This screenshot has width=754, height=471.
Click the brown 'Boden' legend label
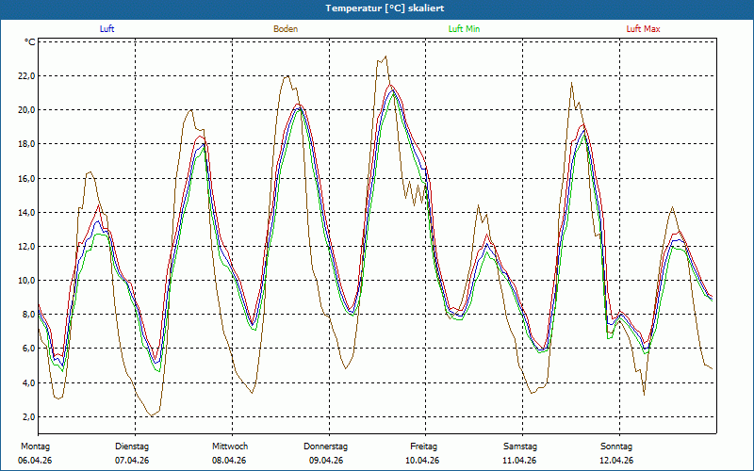pyautogui.click(x=286, y=29)
